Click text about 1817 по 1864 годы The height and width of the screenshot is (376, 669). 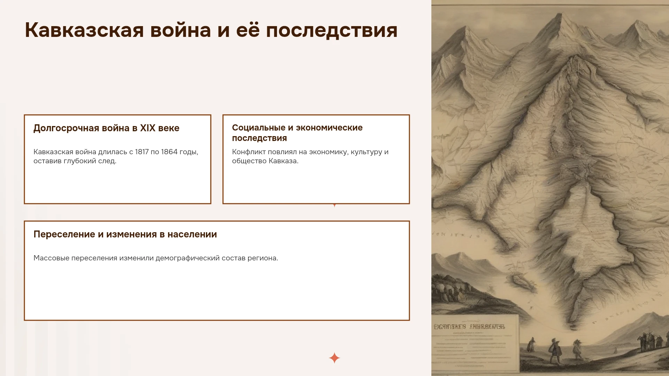point(116,156)
